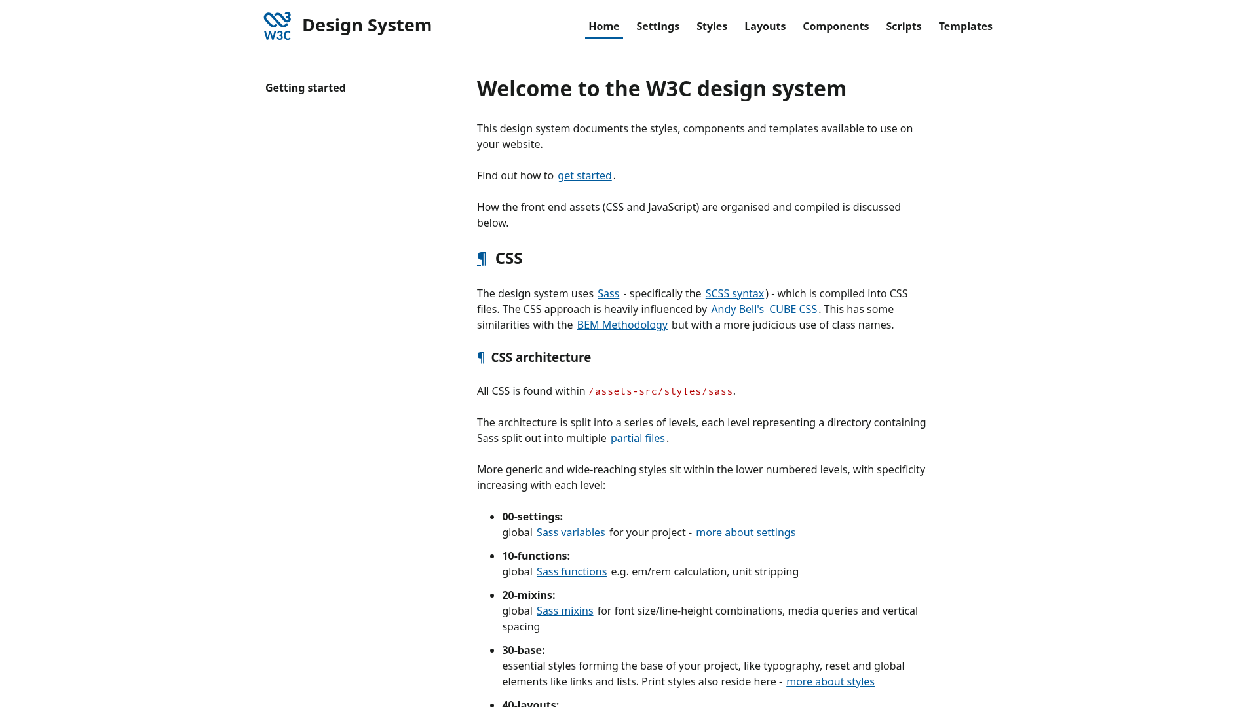Follow the 'more about styles' link
1258x707 pixels.
pyautogui.click(x=830, y=681)
